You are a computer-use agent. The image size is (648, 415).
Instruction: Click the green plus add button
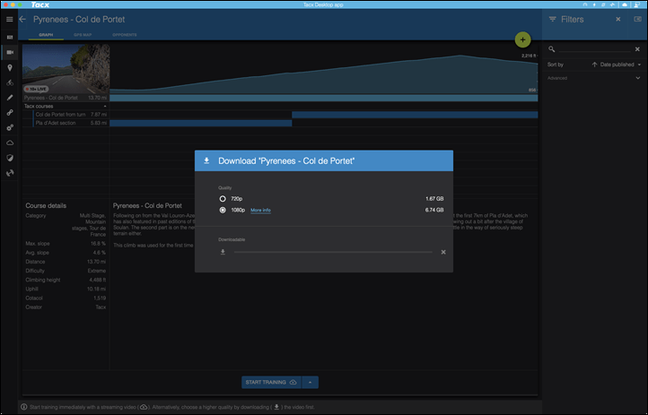coord(522,40)
